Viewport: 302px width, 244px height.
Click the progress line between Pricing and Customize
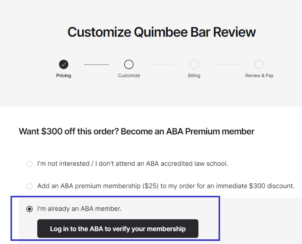(96, 64)
